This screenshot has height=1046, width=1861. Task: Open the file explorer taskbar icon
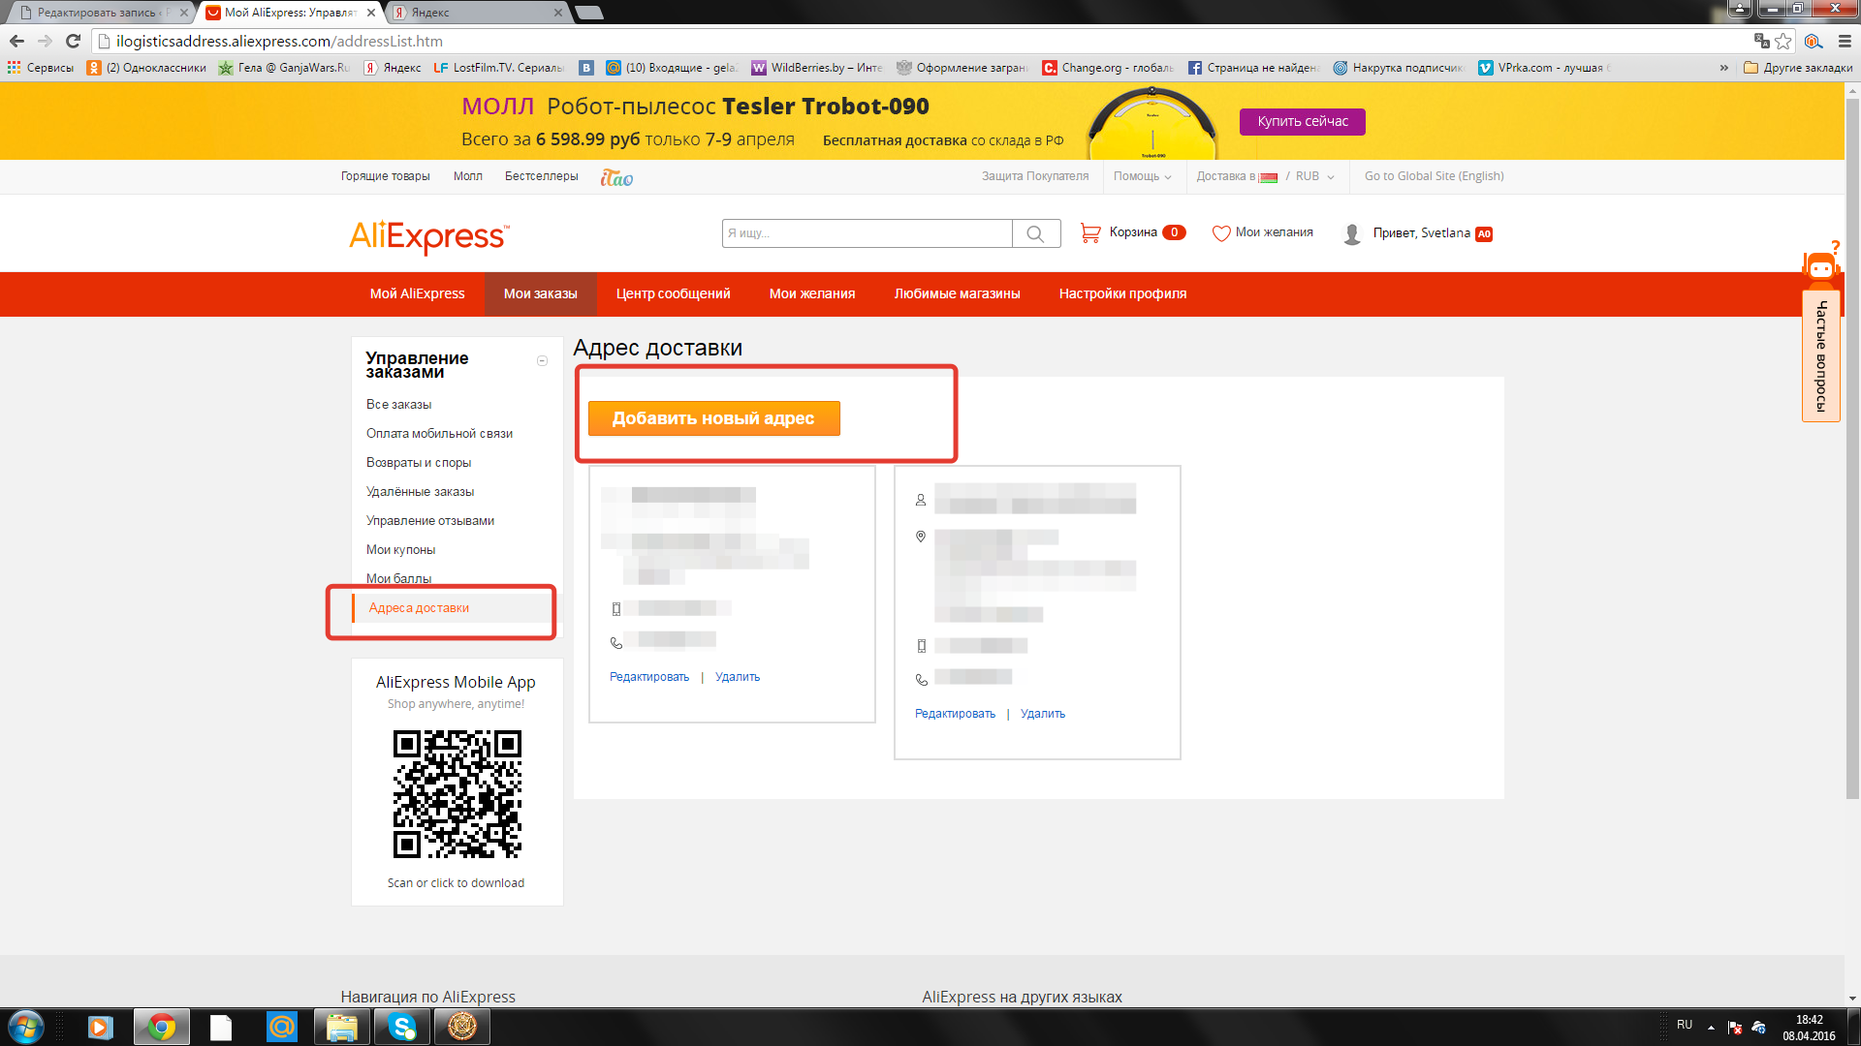point(341,1027)
